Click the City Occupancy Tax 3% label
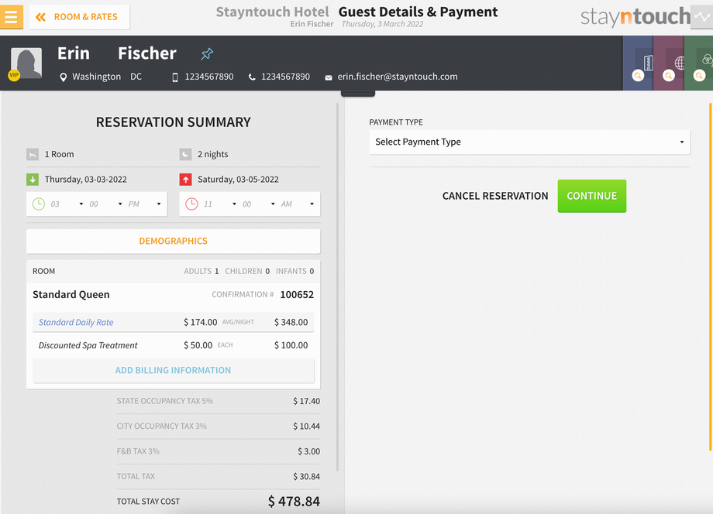Screen dimensions: 713x514 (161, 427)
